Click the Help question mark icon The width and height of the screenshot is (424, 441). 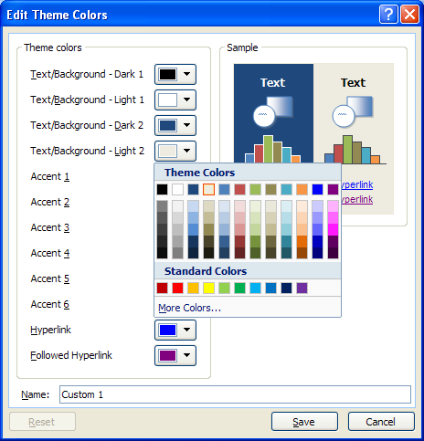(388, 14)
